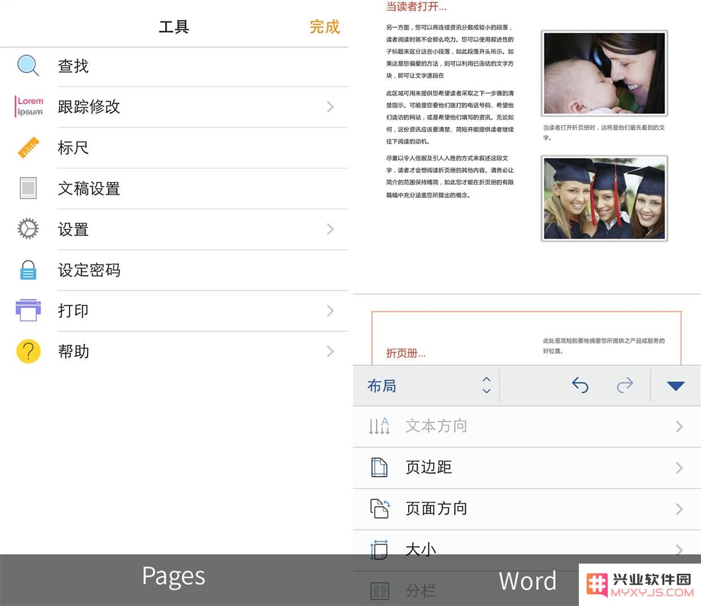Expand 文本方向 chevron in Word
The image size is (701, 606).
pyautogui.click(x=680, y=426)
